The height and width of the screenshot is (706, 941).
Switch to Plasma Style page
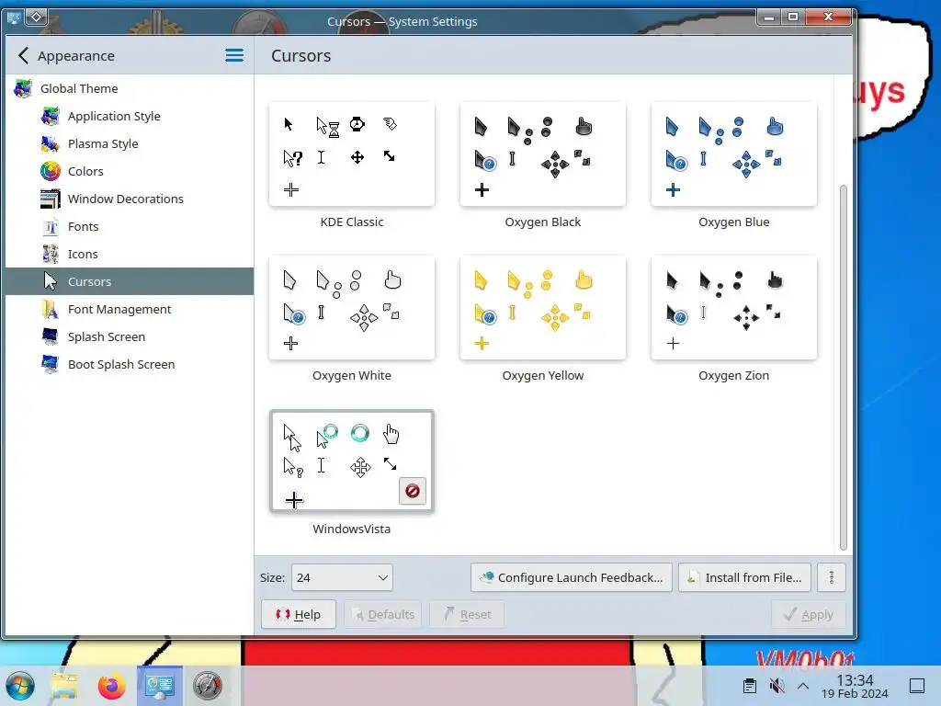(130, 143)
